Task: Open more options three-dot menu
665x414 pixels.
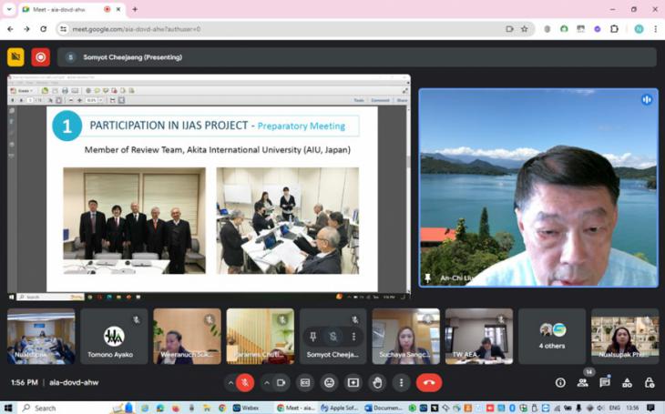Action: (x=401, y=383)
